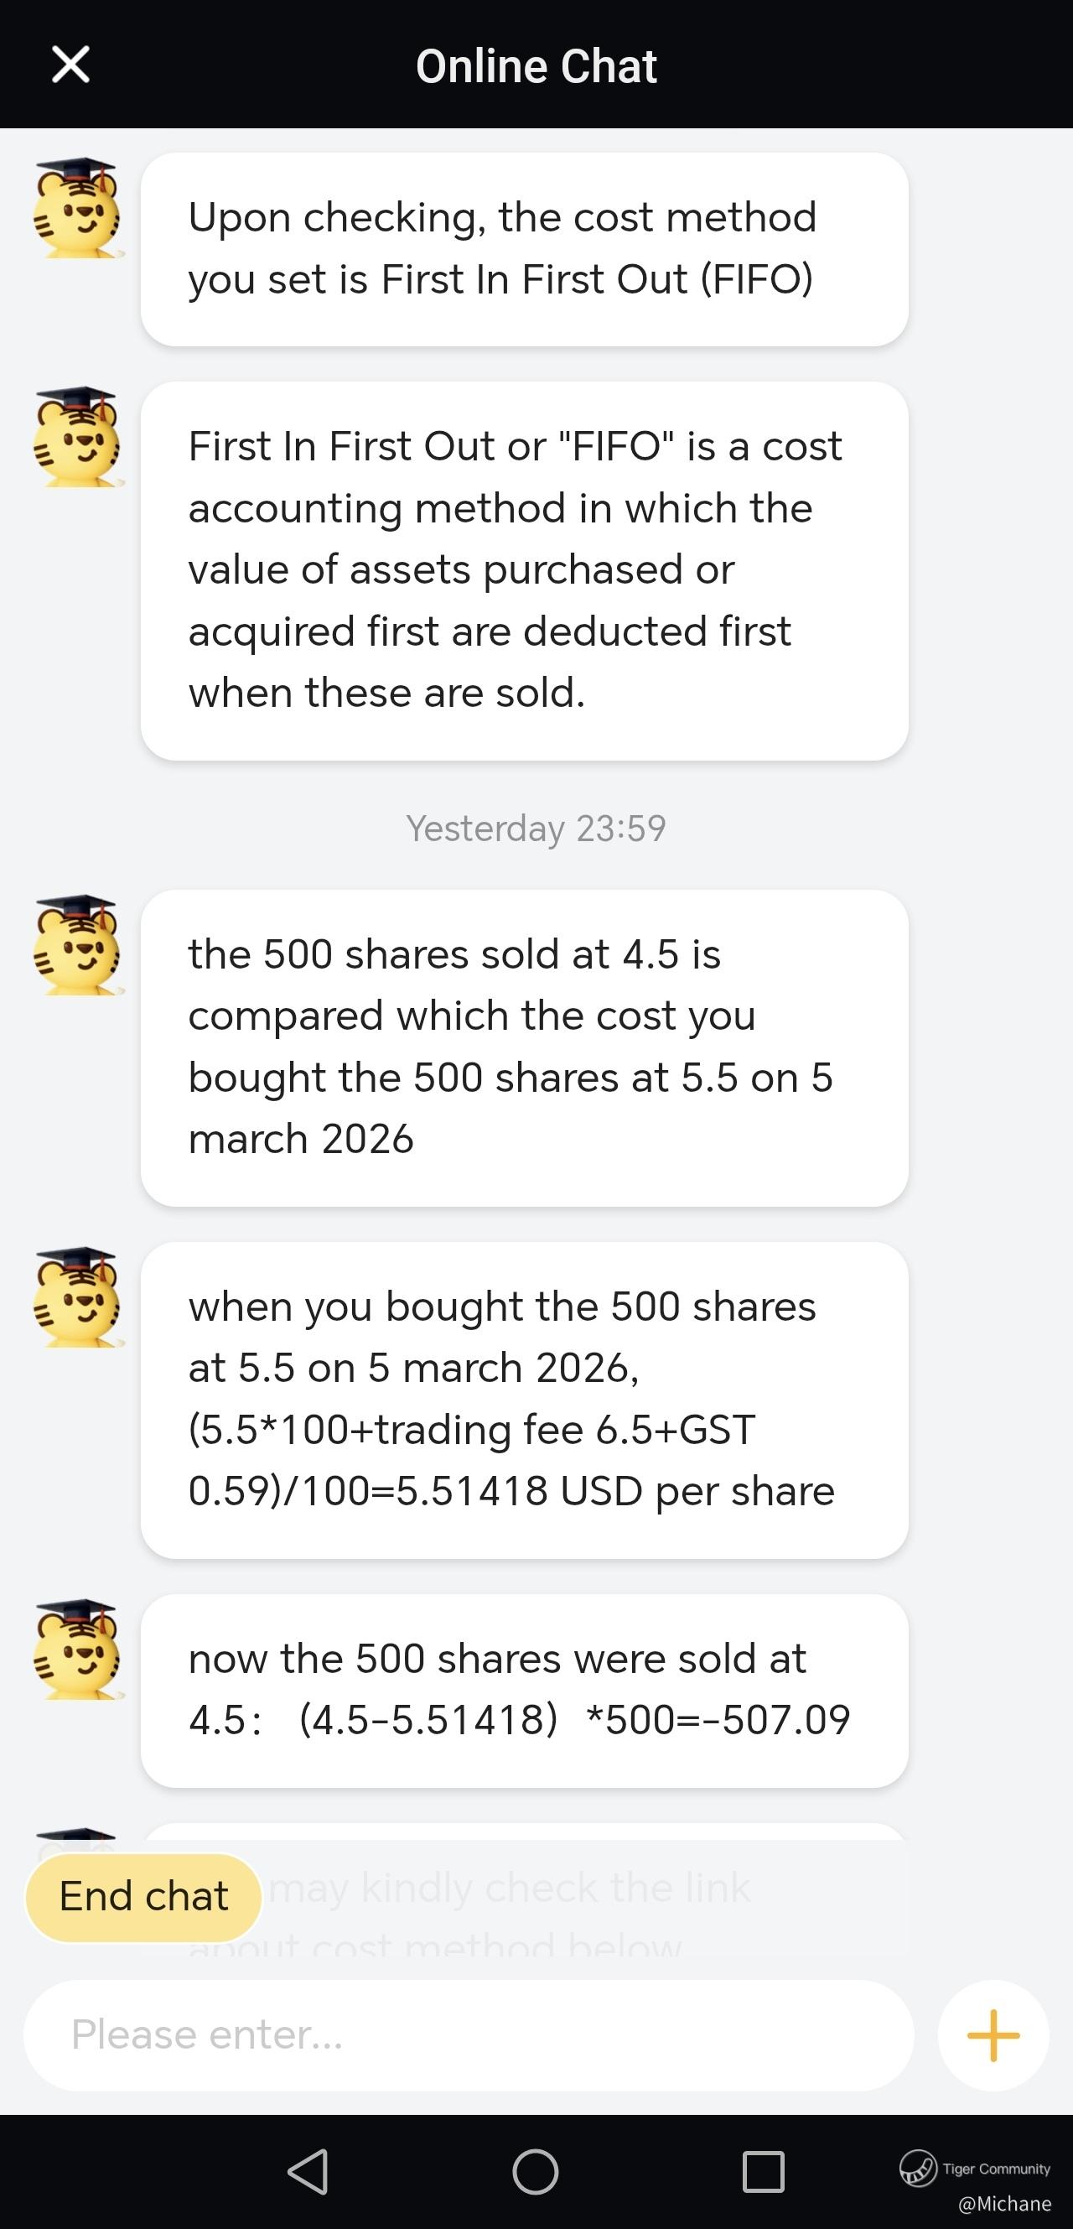Tap the tiger avatar beside the 5.51418 USD message
1073x2229 pixels.
point(78,1297)
